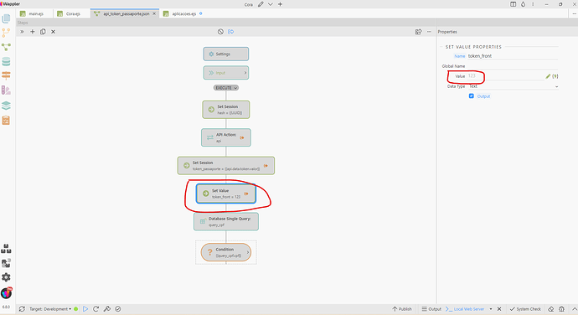Click the Publish button
Screen dimensions: 578x315
click(x=402, y=309)
